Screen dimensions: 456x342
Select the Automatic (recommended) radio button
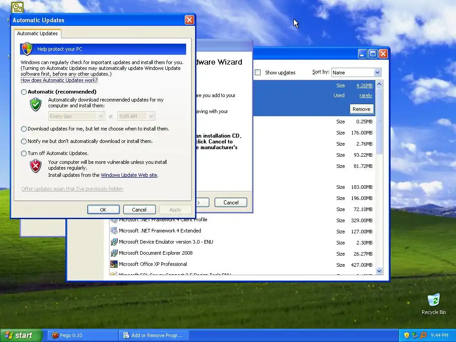(24, 92)
